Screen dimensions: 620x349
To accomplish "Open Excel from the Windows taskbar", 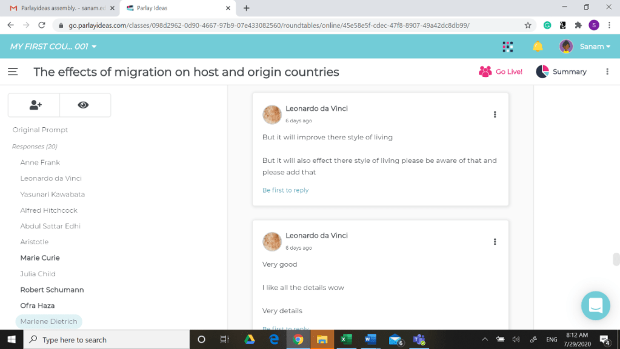I will point(346,339).
